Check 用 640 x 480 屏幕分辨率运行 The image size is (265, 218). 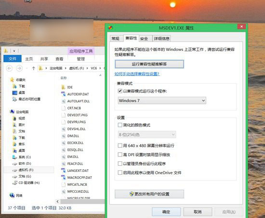(120, 145)
